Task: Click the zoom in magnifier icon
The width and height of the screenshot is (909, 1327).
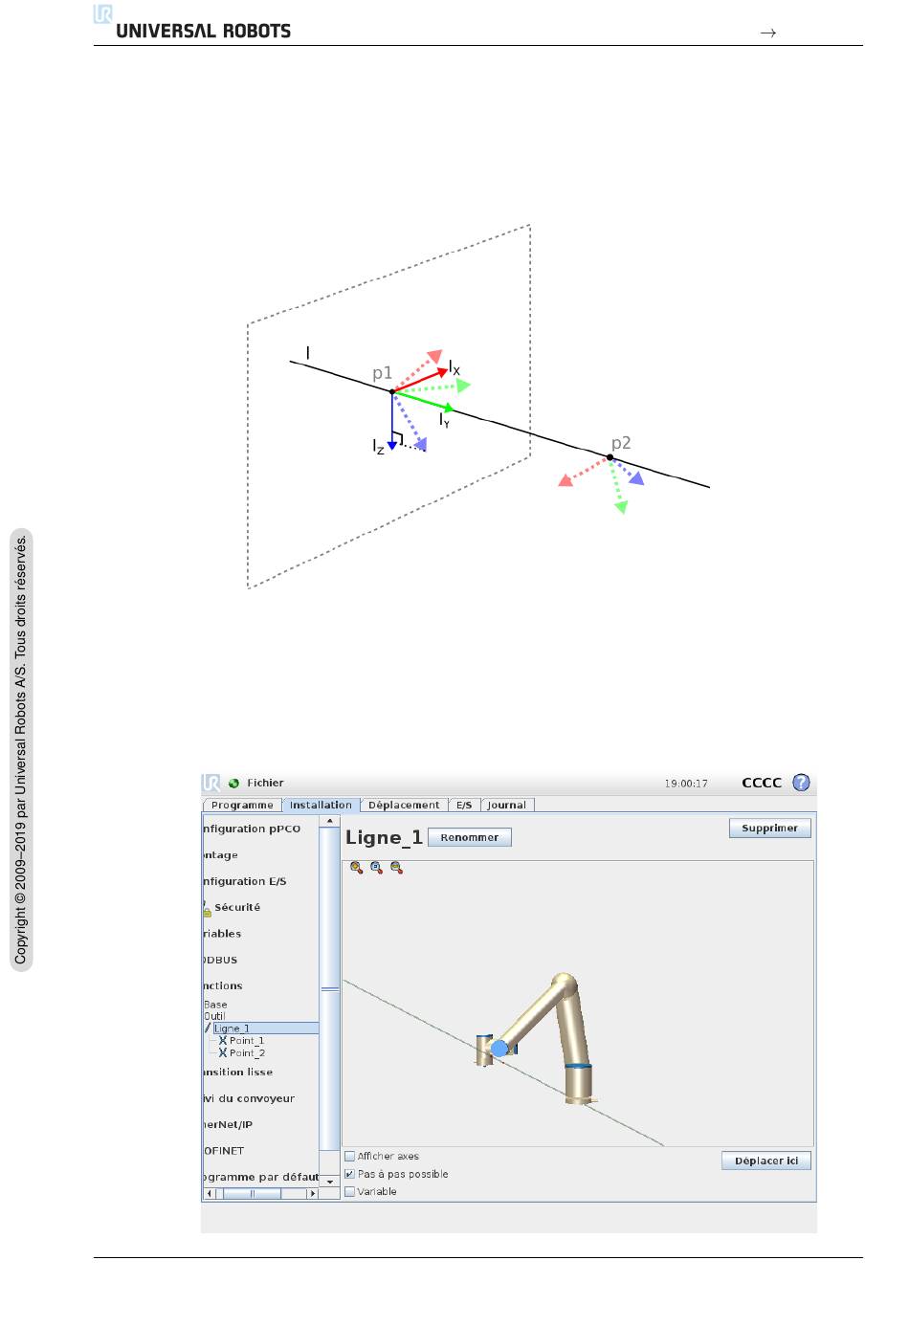Action: coord(356,868)
